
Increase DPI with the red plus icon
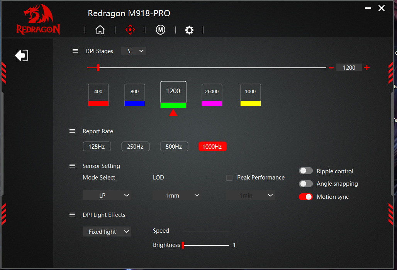click(367, 67)
